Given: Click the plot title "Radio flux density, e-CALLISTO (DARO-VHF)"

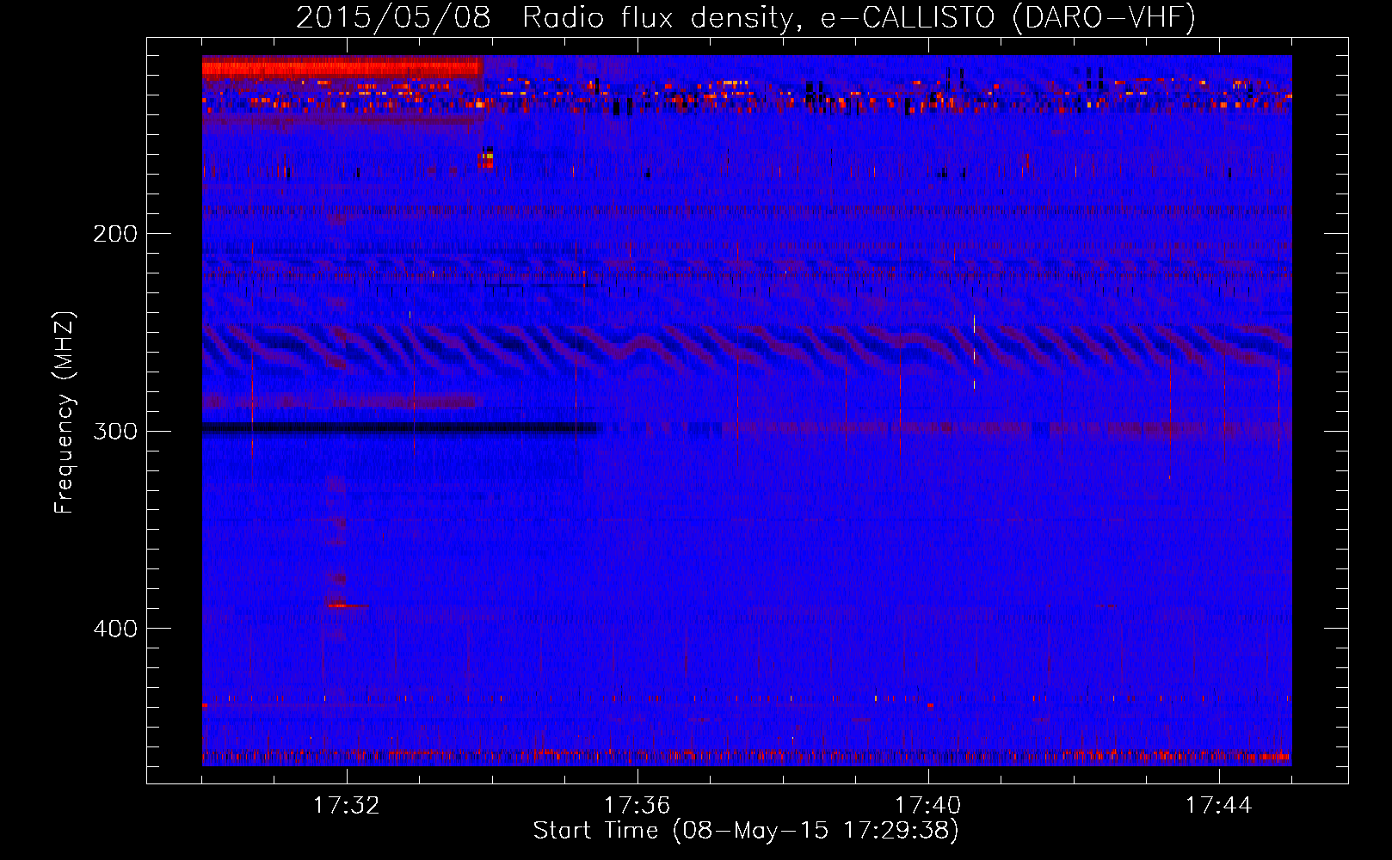Looking at the screenshot, I should [859, 17].
